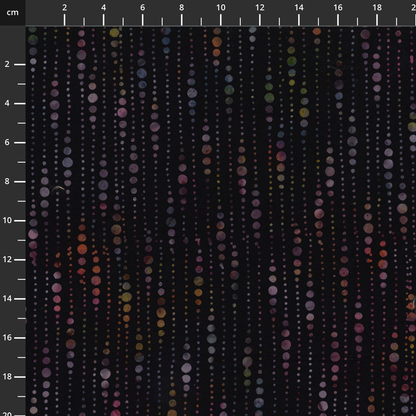Viewport: 416px width, 416px height.
Task: Select the 16 mark on the vertical ruler
Action: [7, 338]
